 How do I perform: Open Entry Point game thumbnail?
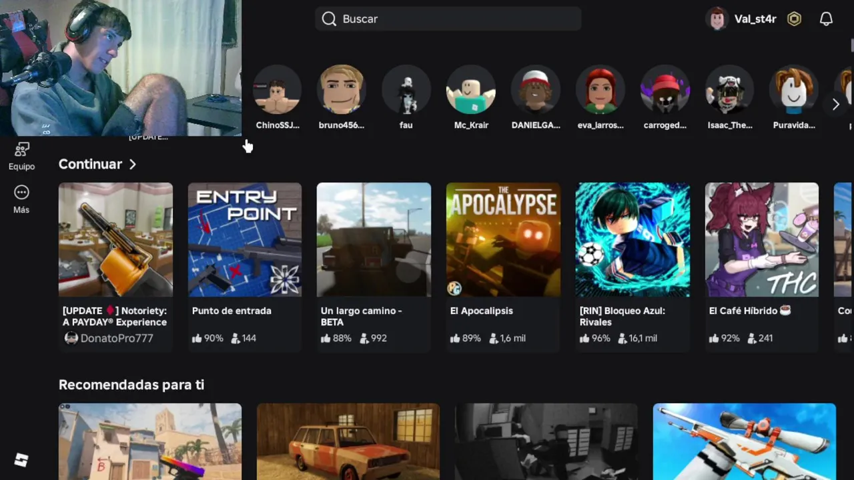(x=245, y=239)
